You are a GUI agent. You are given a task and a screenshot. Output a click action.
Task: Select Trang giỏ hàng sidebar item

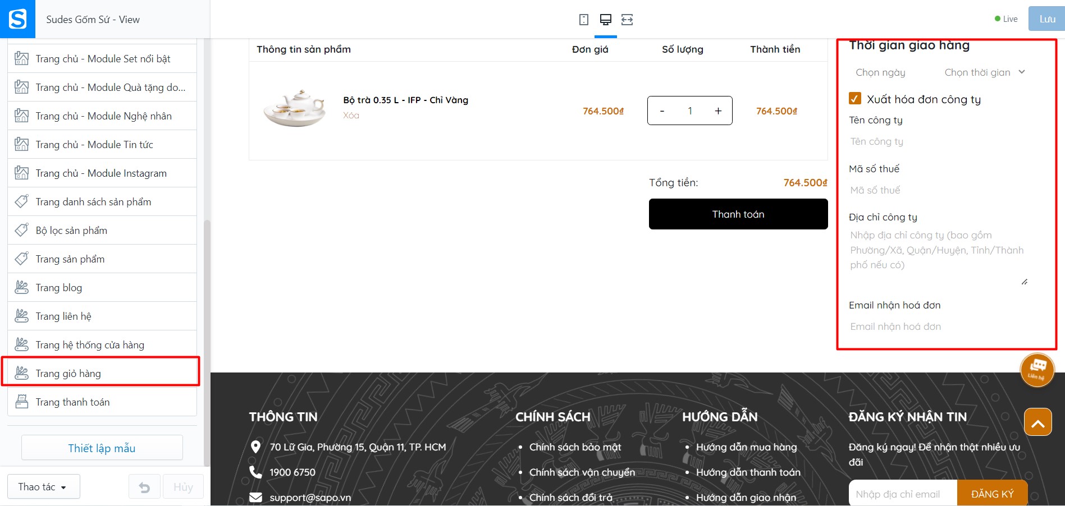point(102,374)
